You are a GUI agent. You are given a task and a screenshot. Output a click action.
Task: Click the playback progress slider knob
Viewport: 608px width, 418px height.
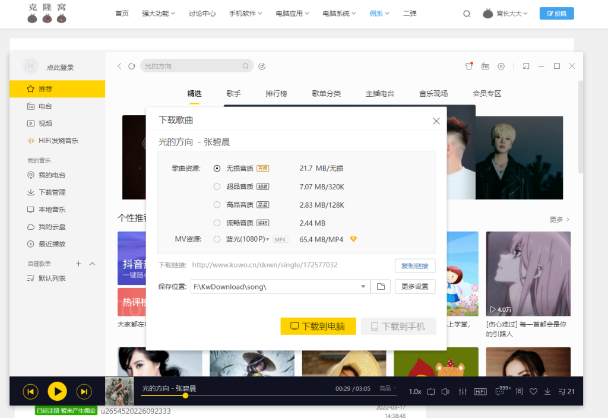(x=185, y=395)
